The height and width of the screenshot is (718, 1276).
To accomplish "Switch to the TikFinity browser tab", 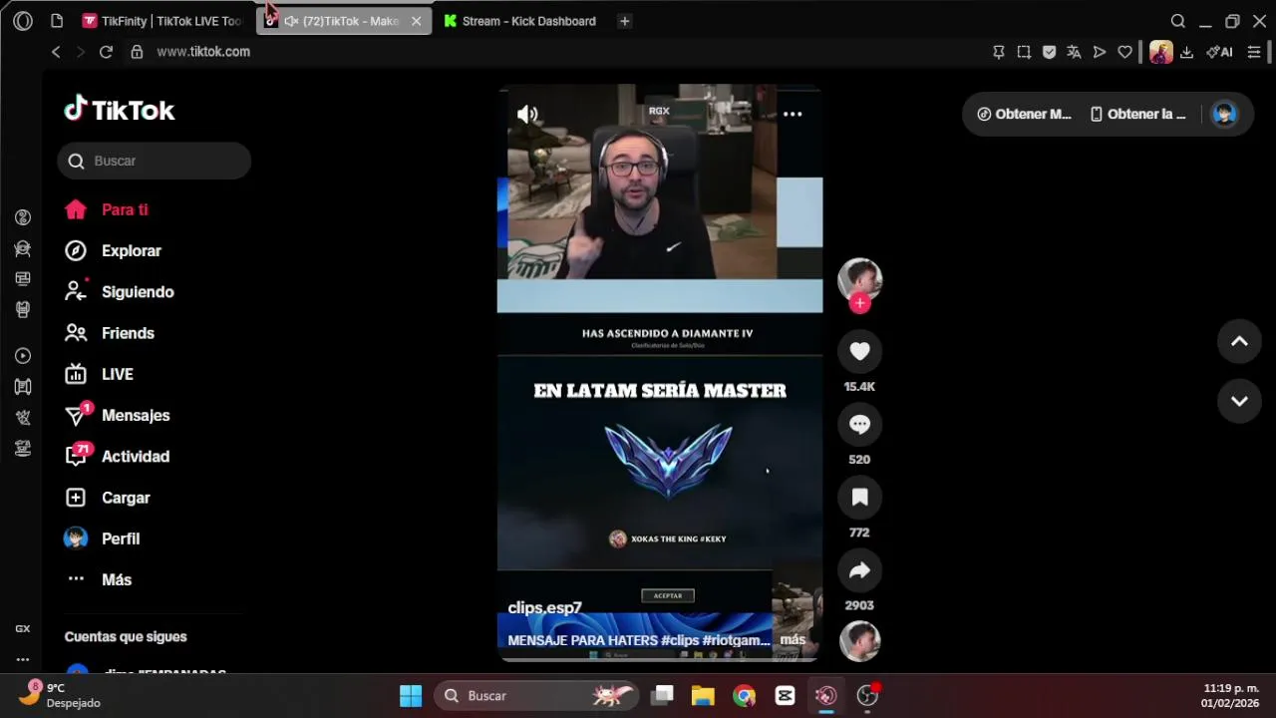I will (x=161, y=21).
